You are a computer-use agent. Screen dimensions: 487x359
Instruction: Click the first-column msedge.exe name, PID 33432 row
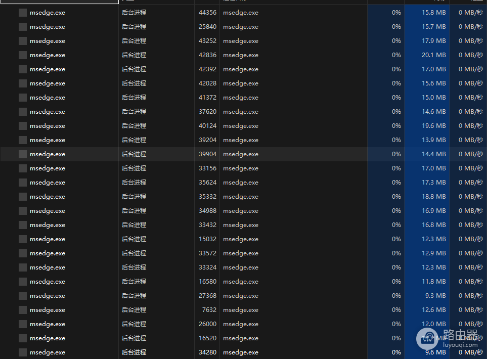(x=48, y=225)
